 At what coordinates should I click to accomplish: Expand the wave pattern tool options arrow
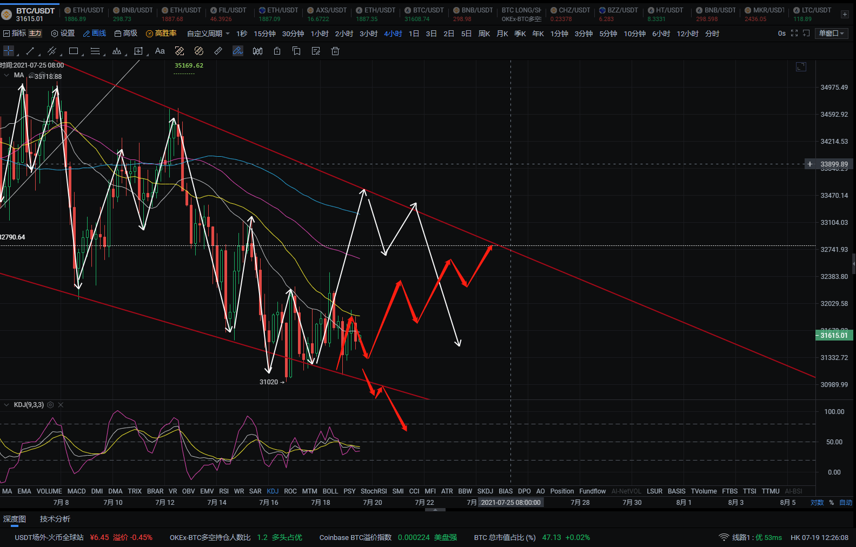[126, 55]
